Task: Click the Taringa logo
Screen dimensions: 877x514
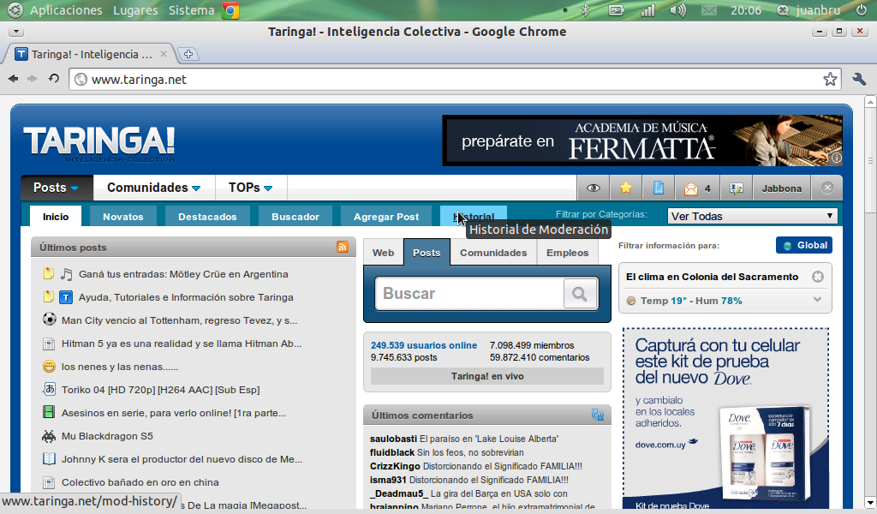Action: (x=99, y=143)
